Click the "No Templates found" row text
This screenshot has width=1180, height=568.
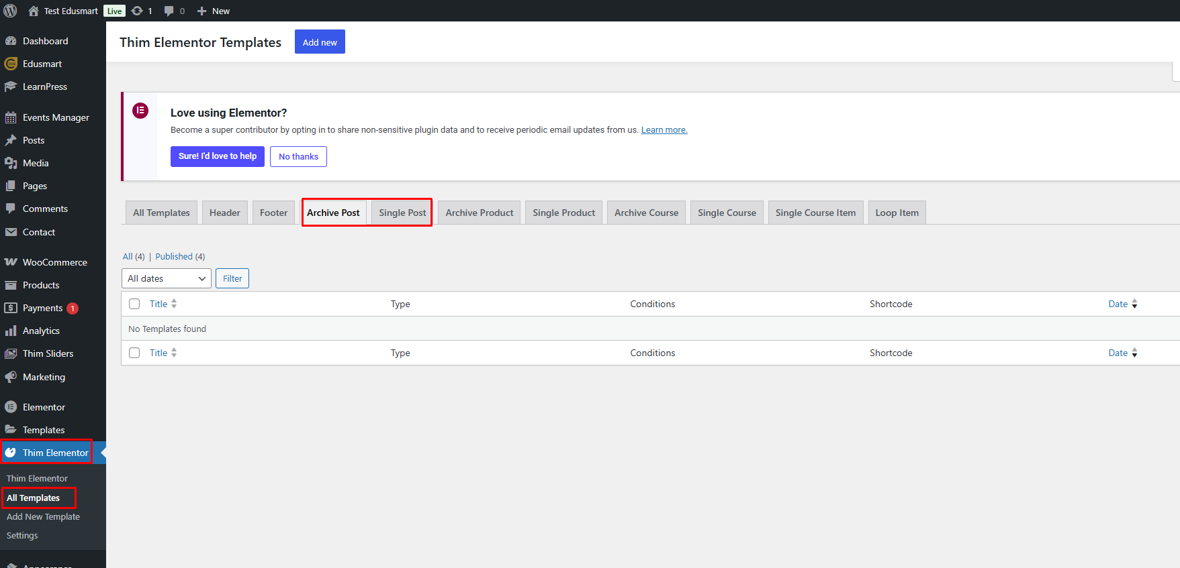coord(167,329)
